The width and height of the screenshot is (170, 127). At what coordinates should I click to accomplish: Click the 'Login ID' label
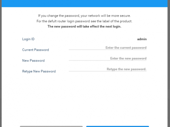tap(28, 39)
